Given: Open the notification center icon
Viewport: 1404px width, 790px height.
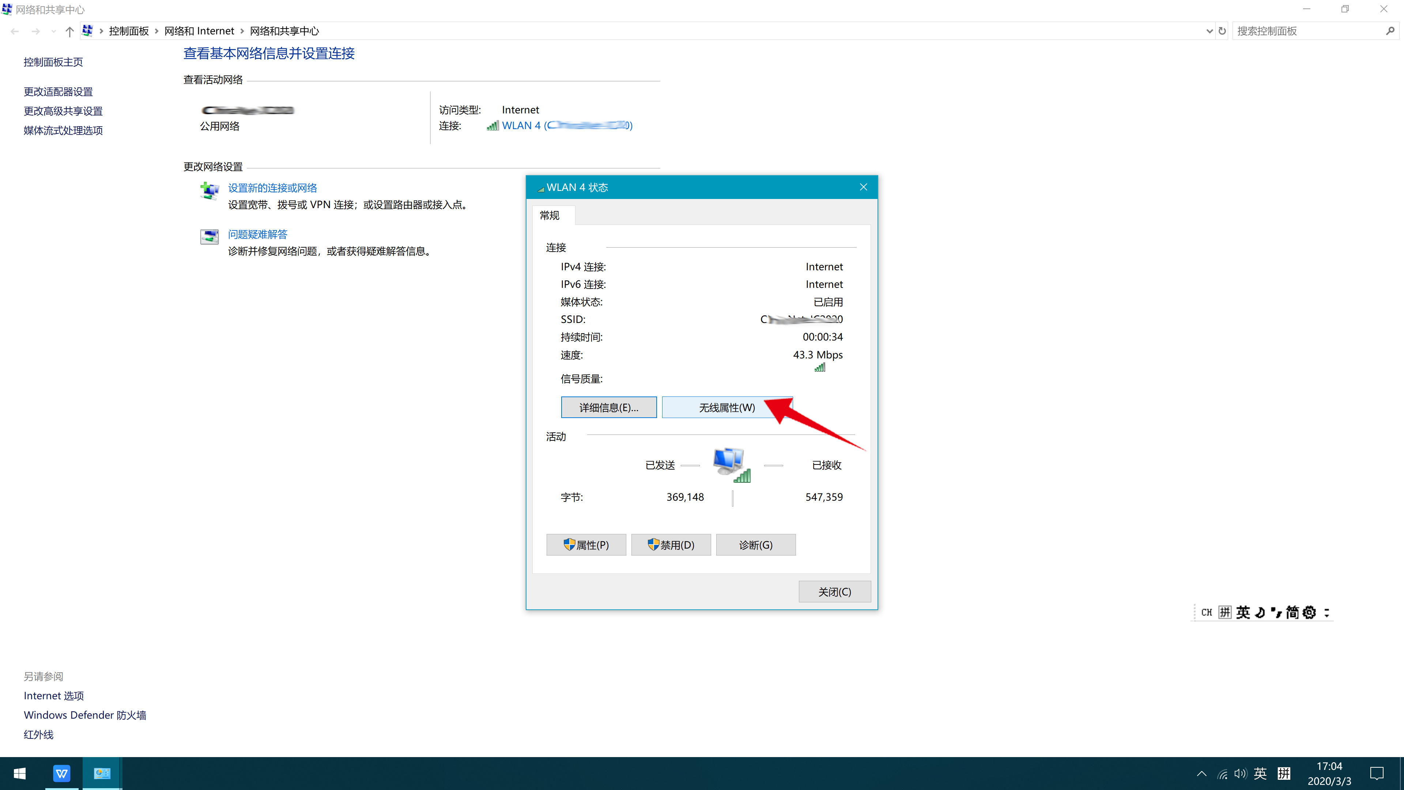Looking at the screenshot, I should point(1377,773).
